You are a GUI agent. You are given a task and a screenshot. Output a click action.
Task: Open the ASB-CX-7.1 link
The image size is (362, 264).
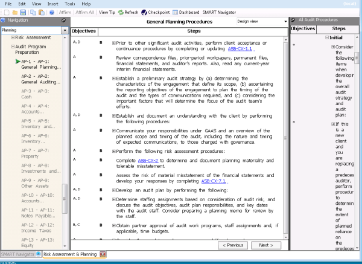[x=213, y=181]
